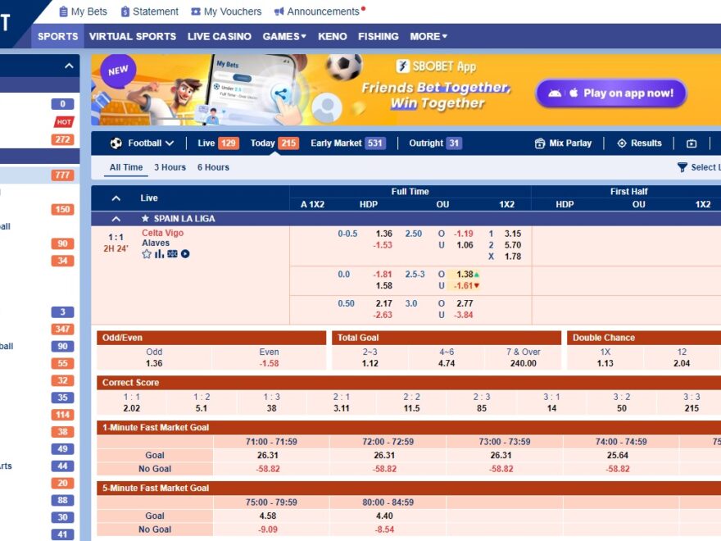721x541 pixels.
Task: Add Celta Vigo match to favorites star
Action: (146, 254)
